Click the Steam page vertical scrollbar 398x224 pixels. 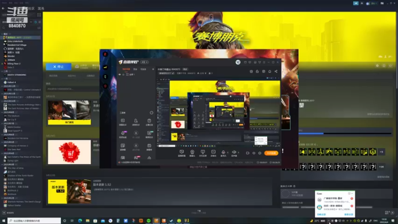pos(397,51)
